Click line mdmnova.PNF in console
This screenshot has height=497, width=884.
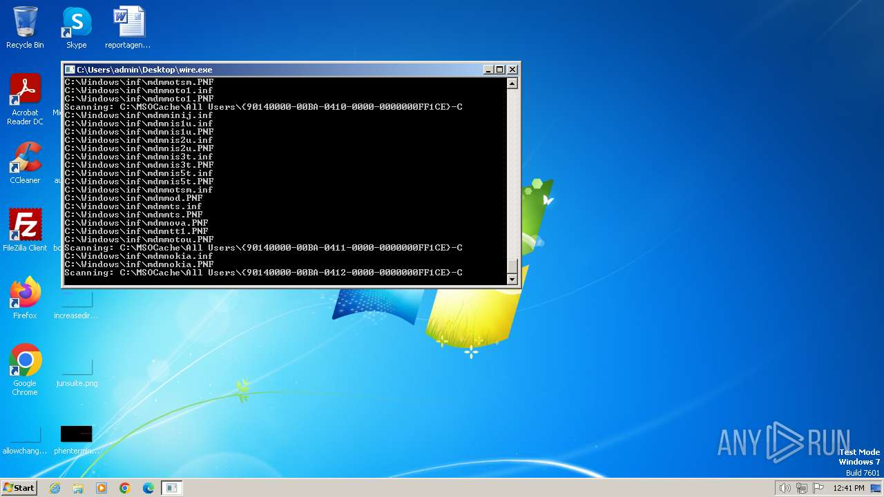tap(136, 223)
